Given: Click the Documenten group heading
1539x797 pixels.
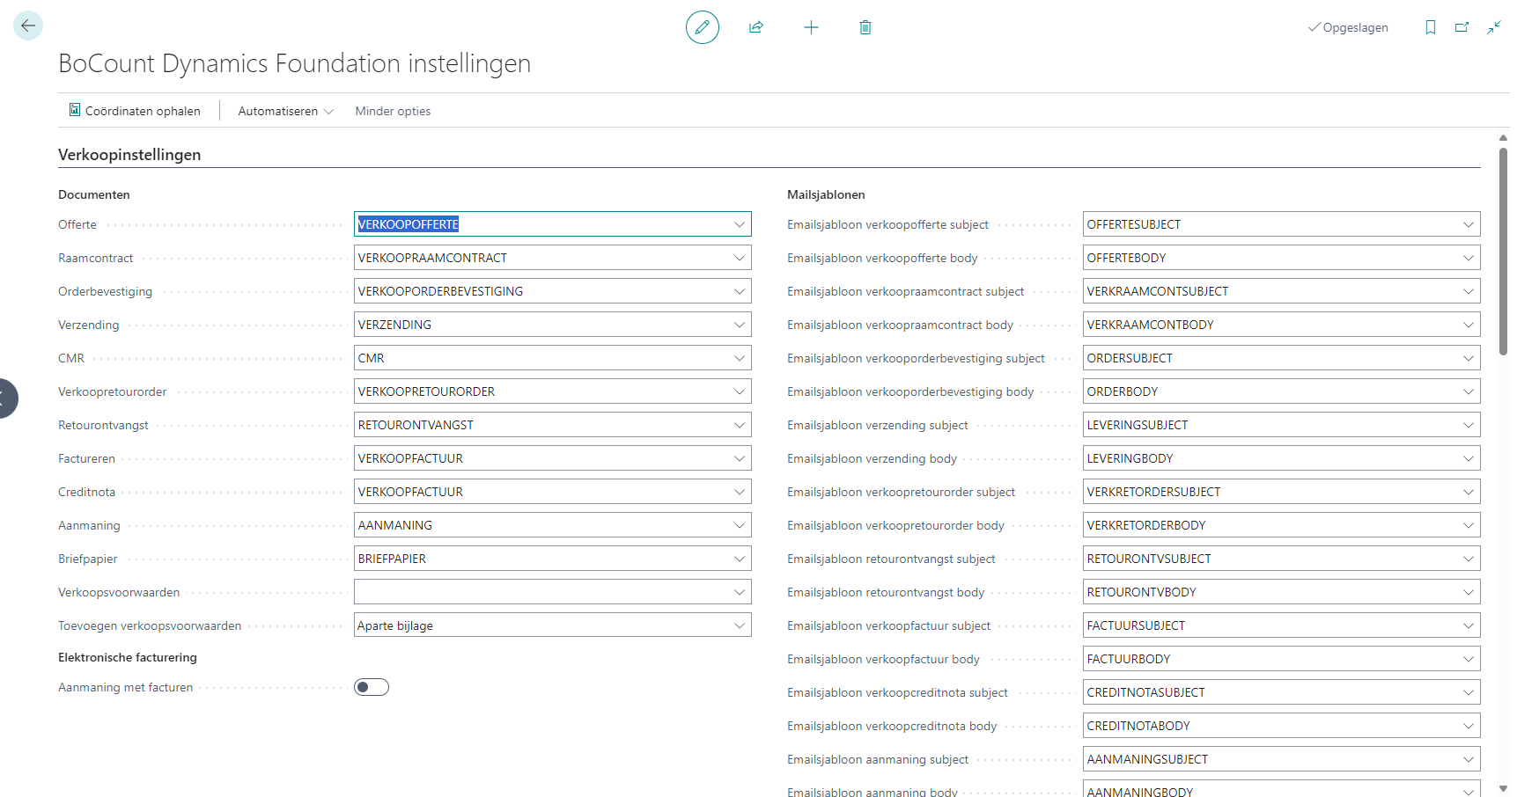Looking at the screenshot, I should coord(94,194).
